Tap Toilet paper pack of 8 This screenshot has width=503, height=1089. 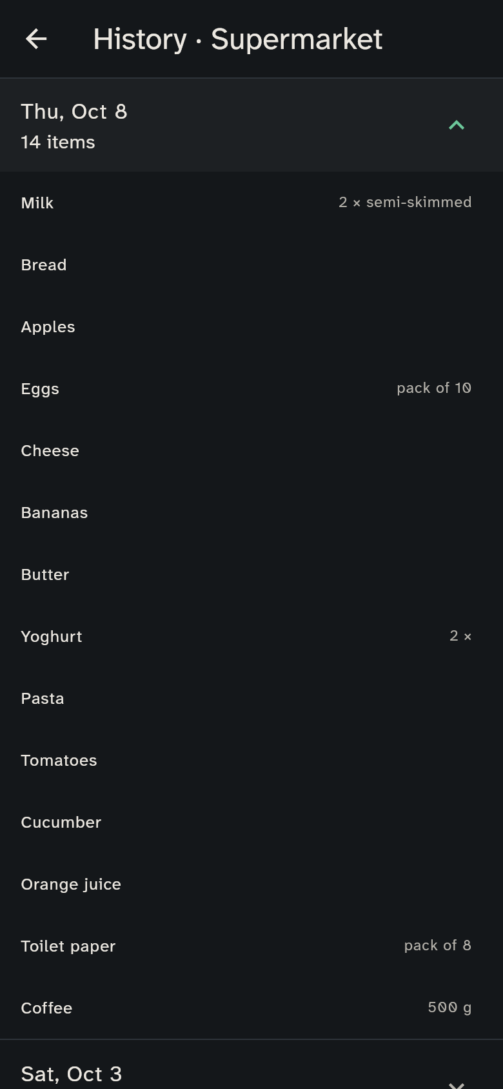pos(252,946)
